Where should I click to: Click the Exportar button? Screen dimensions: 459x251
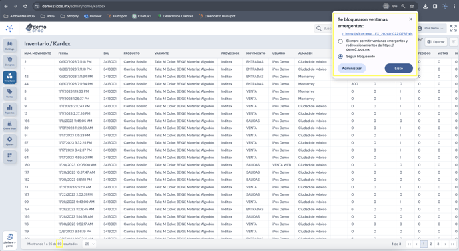point(436,42)
